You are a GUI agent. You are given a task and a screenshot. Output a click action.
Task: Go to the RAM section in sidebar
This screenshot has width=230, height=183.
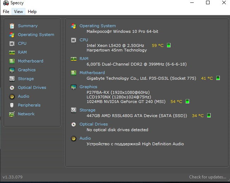tap(22, 52)
